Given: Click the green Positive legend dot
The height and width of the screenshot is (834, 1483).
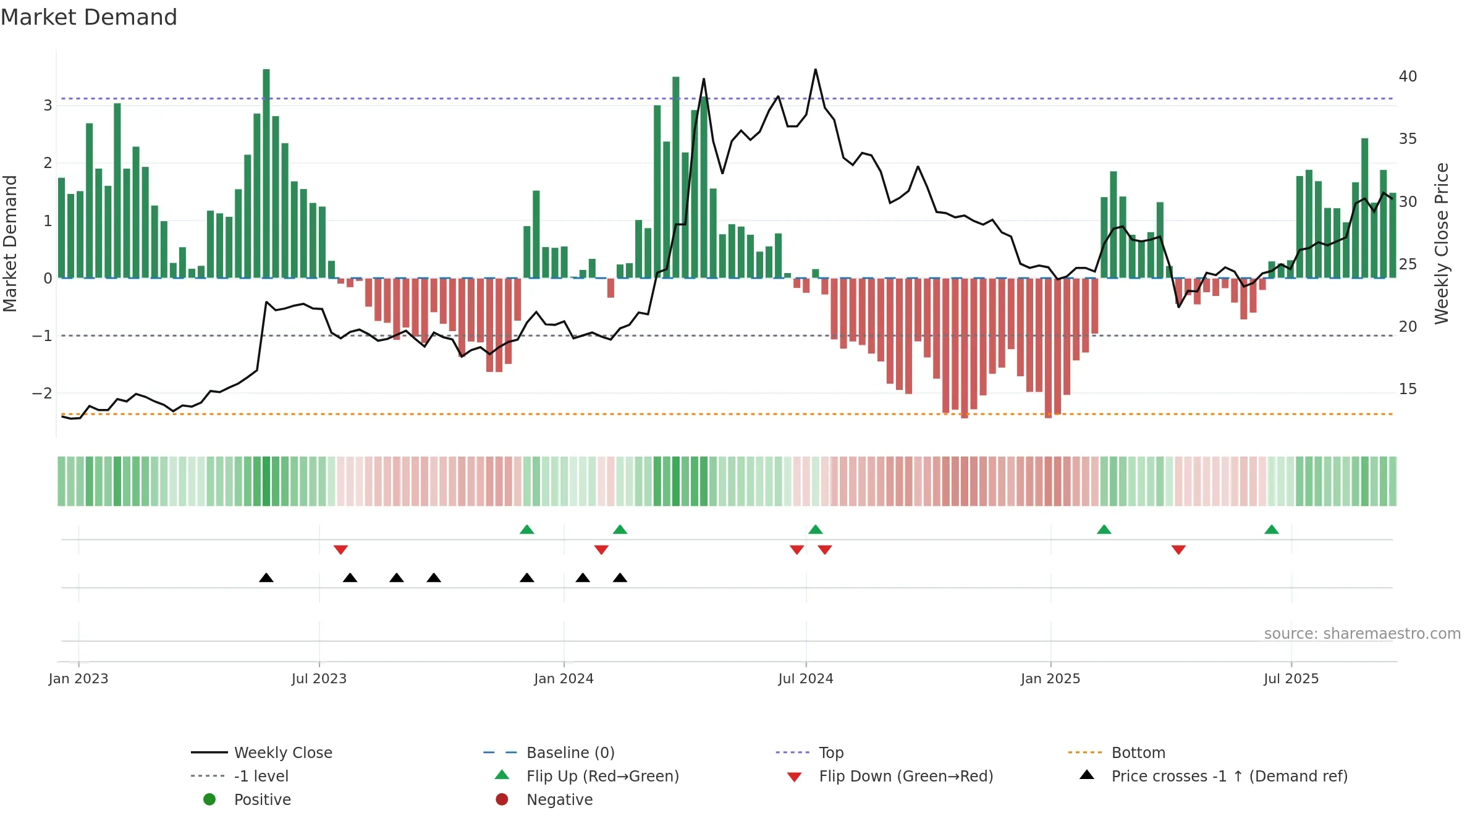Looking at the screenshot, I should [x=209, y=799].
